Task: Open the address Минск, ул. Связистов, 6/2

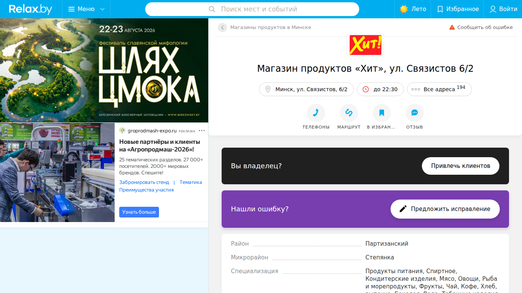Action: pos(306,89)
